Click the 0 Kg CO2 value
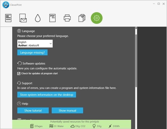 (80, 126)
